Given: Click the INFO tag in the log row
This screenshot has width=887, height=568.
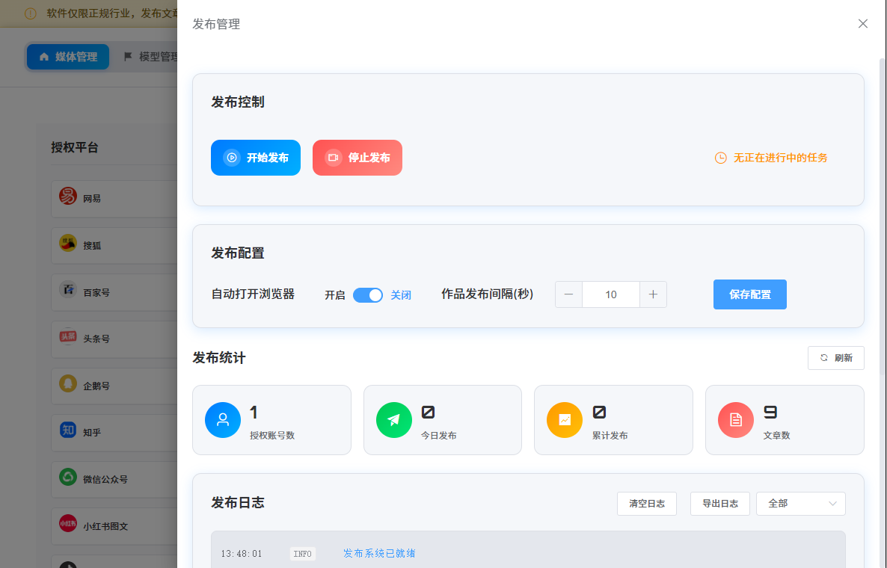Looking at the screenshot, I should tap(303, 554).
